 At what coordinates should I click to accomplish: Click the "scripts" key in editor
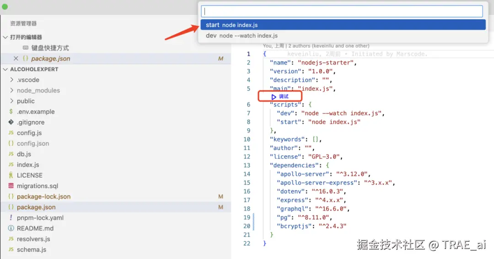pyautogui.click(x=285, y=105)
